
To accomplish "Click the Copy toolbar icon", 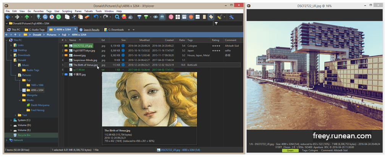I will (x=67, y=17).
